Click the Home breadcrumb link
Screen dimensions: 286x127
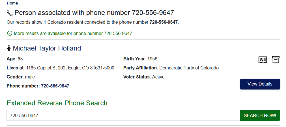(x=12, y=3)
